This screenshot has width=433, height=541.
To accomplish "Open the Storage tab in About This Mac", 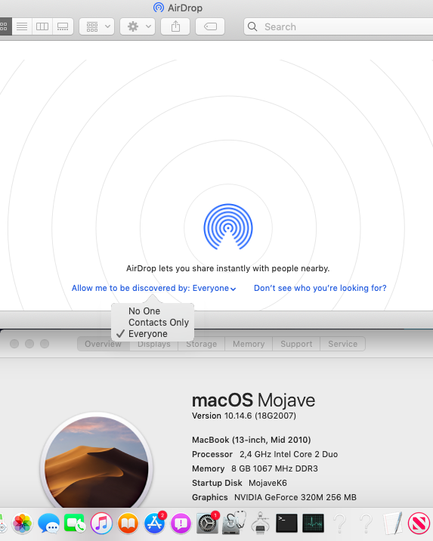I will coord(202,344).
